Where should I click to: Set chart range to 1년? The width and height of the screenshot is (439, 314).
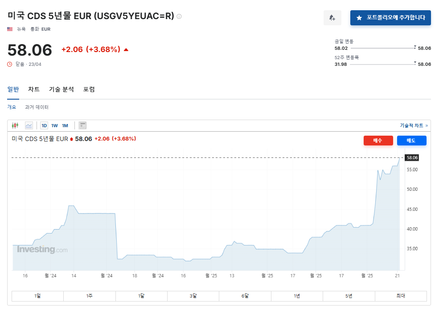click(297, 296)
